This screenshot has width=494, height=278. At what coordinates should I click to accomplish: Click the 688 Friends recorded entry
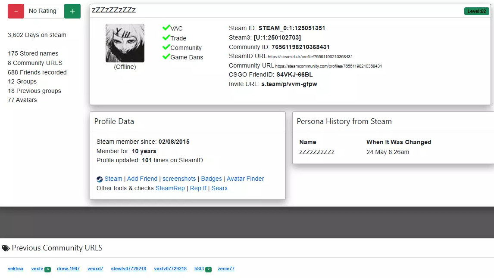(37, 72)
